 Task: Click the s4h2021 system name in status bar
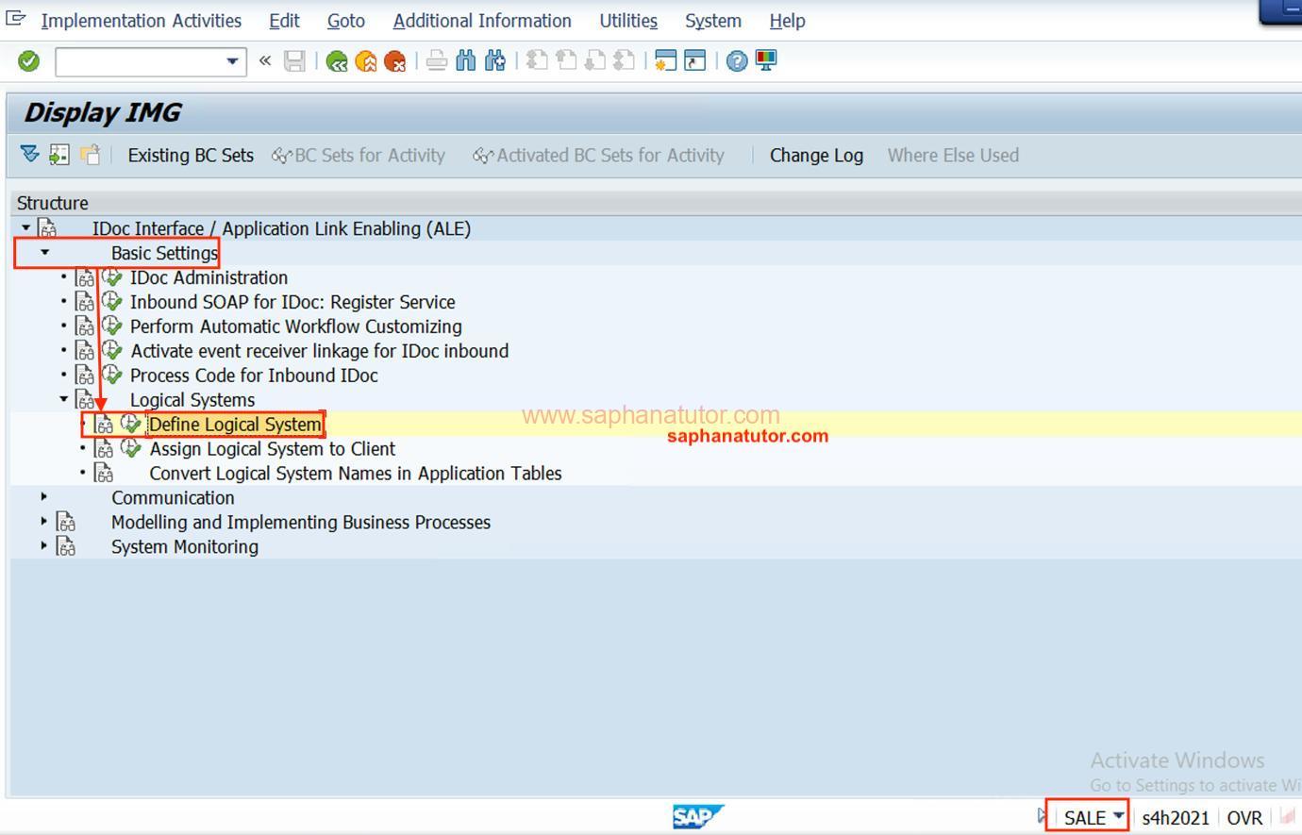point(1176,818)
